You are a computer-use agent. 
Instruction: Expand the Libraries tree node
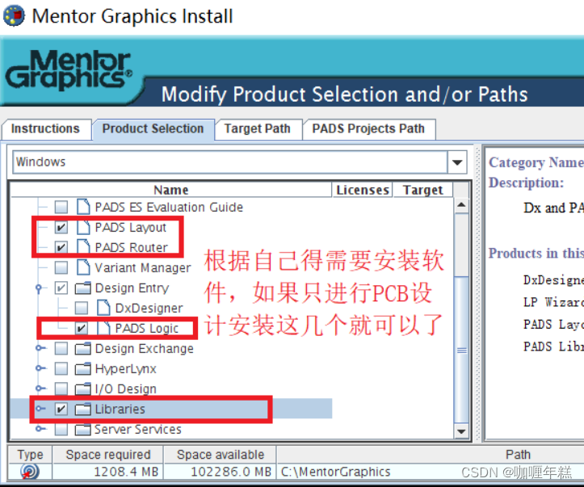click(40, 409)
